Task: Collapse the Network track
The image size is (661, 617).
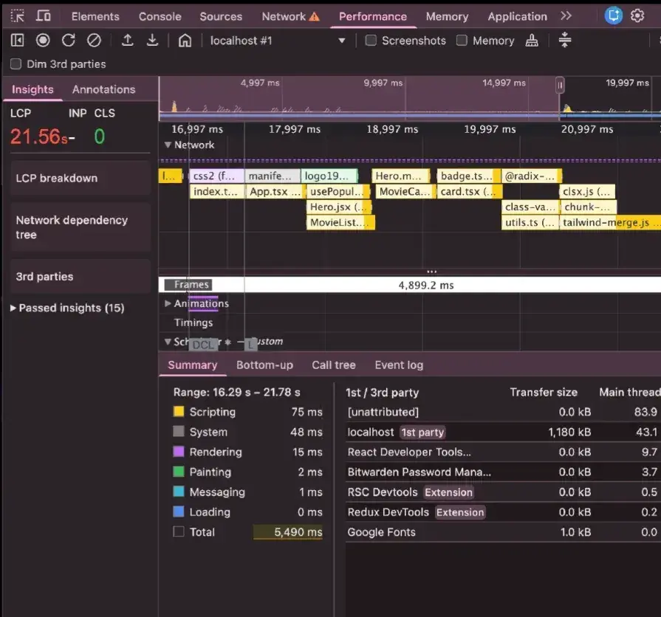Action: [168, 145]
